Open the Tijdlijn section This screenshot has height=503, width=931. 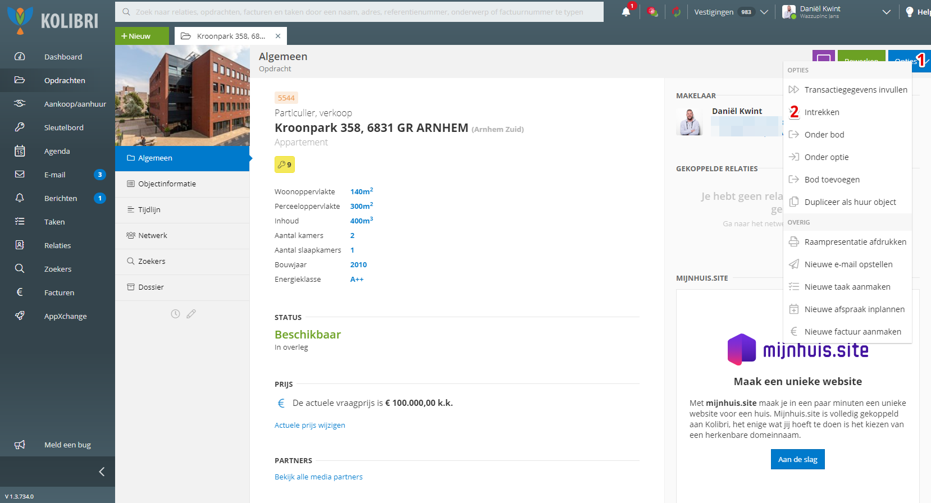click(x=182, y=210)
